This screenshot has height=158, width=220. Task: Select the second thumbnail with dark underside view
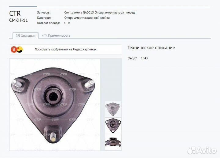(x=113, y=125)
